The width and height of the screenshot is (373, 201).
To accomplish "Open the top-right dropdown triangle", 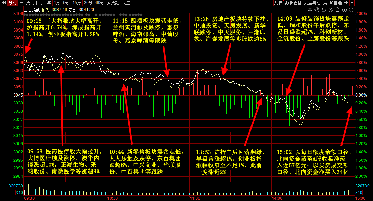I will click(x=351, y=3).
